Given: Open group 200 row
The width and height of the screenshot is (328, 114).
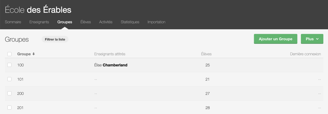Looking at the screenshot, I should (x=21, y=93).
